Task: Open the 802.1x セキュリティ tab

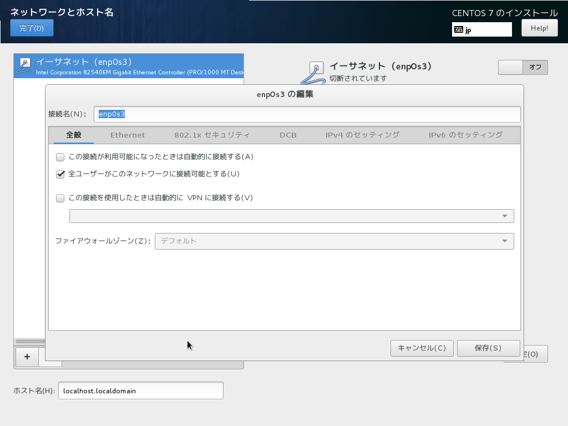Action: 211,134
